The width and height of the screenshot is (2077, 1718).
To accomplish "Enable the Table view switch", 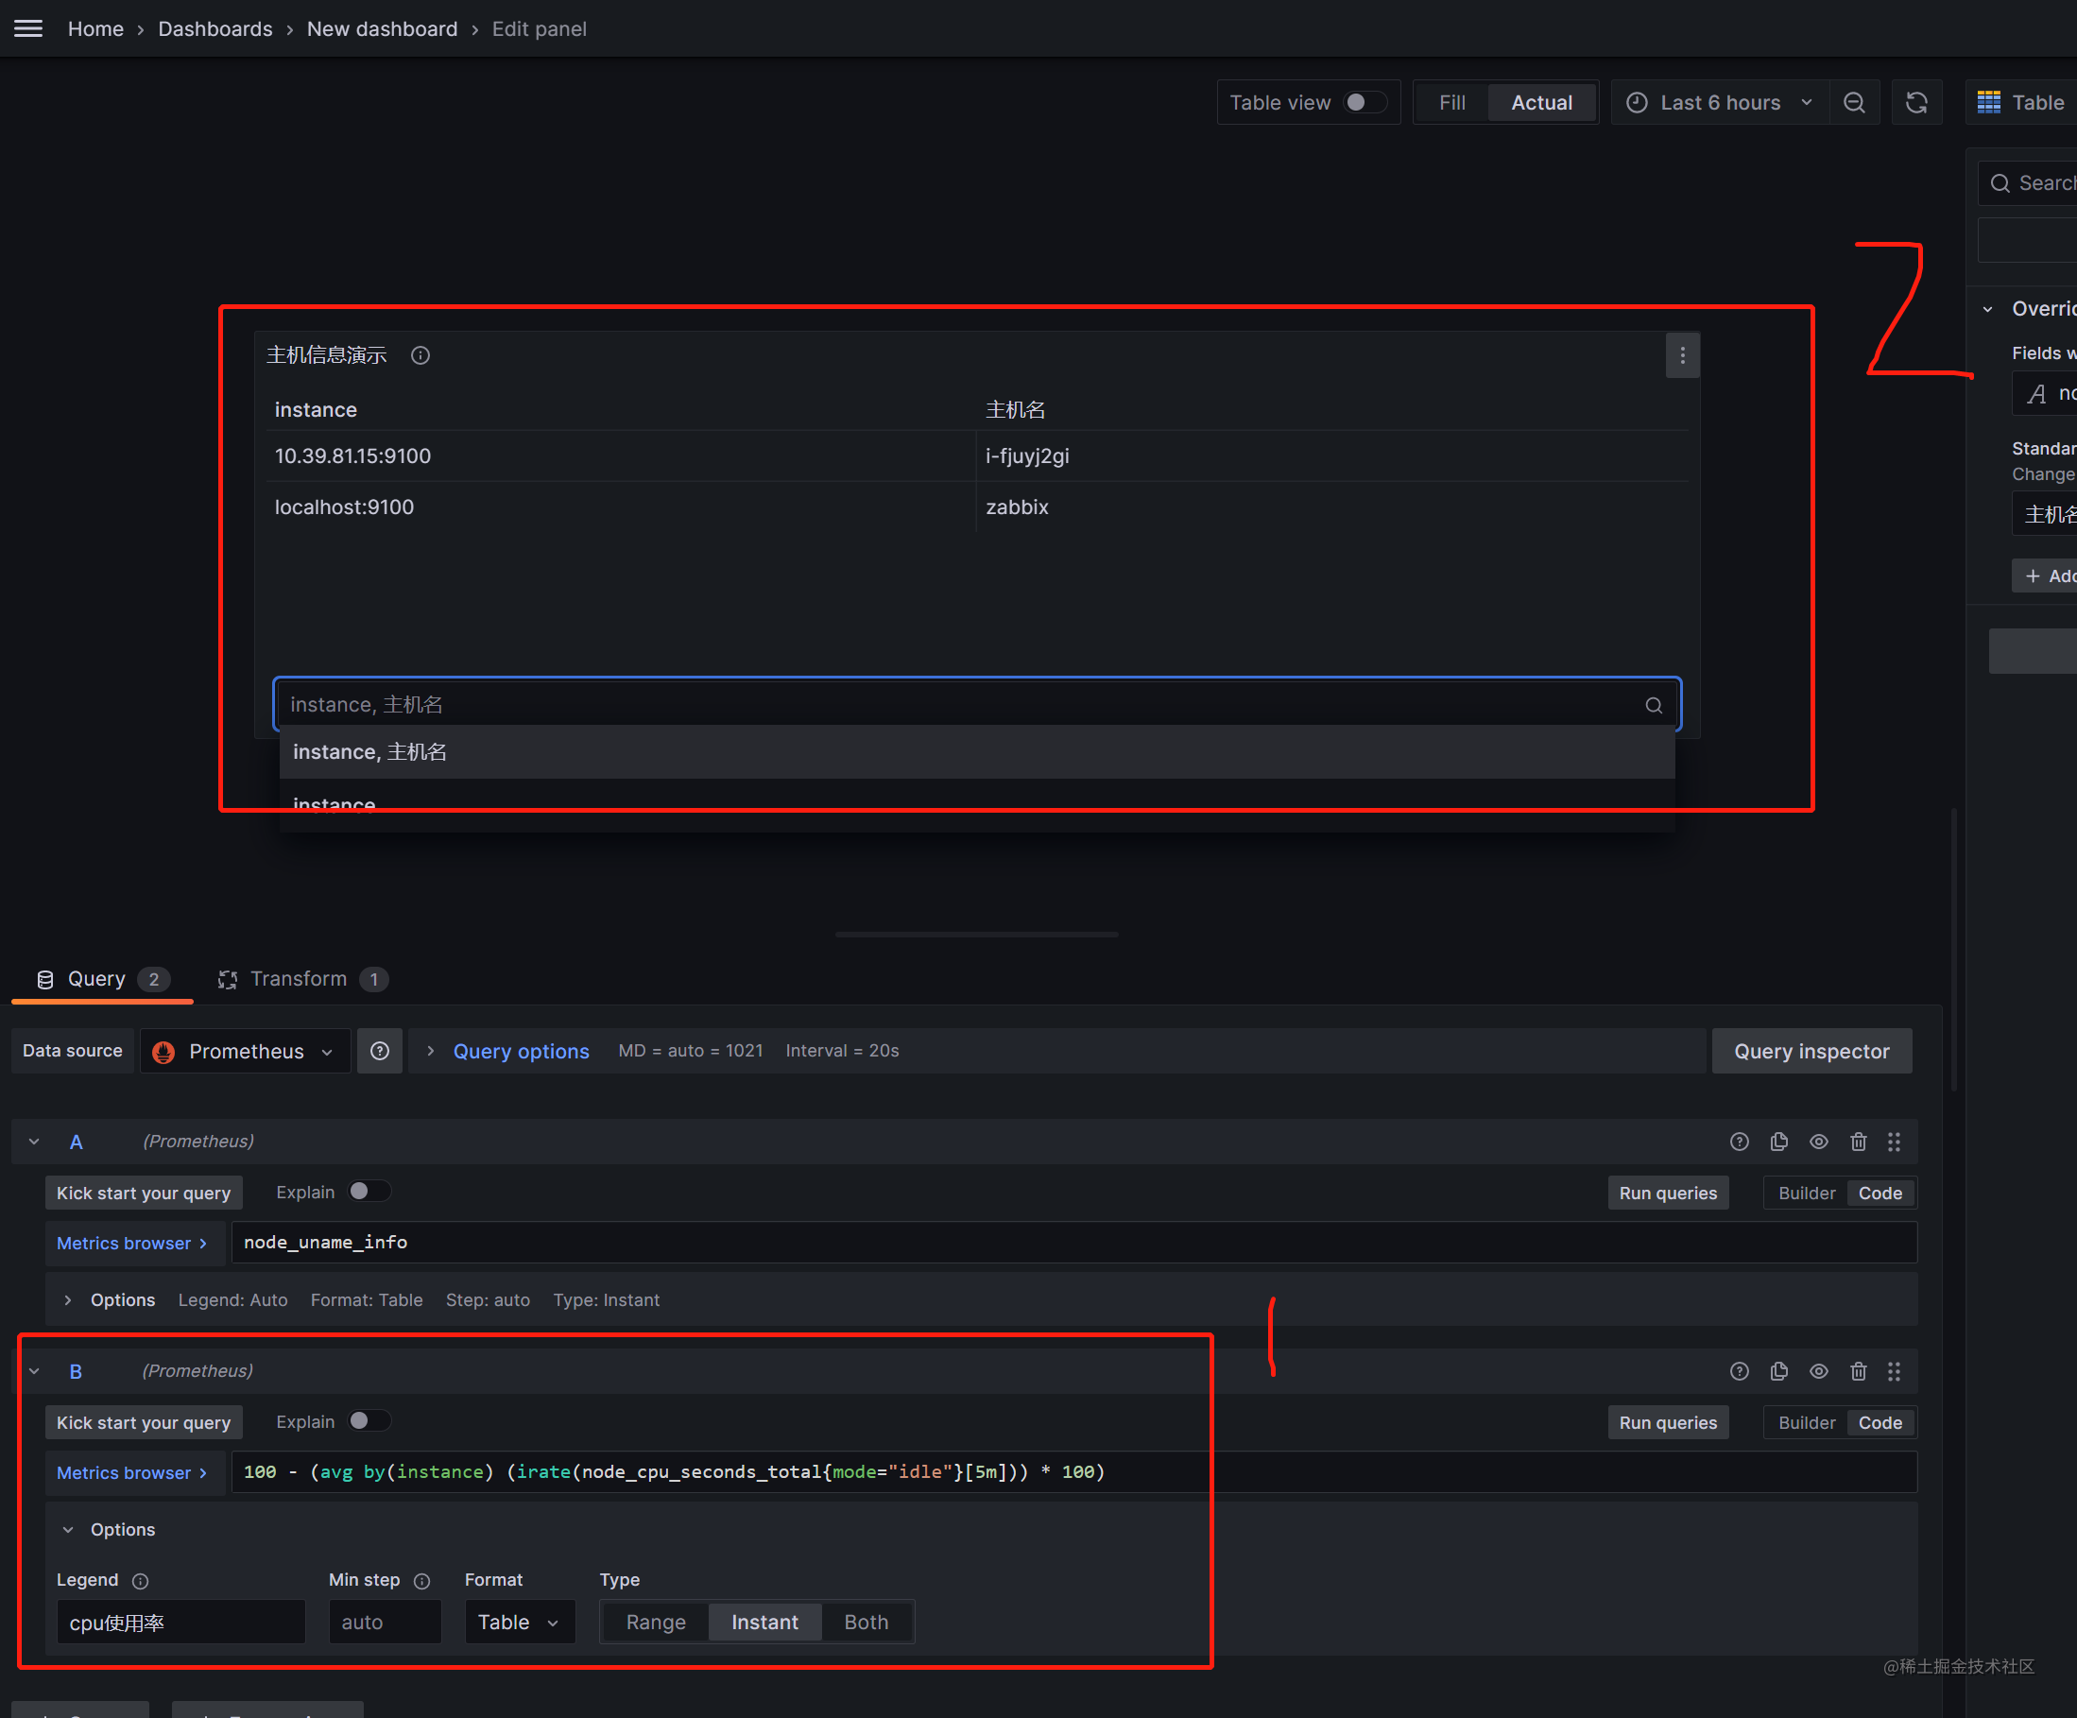I will click(x=1364, y=103).
